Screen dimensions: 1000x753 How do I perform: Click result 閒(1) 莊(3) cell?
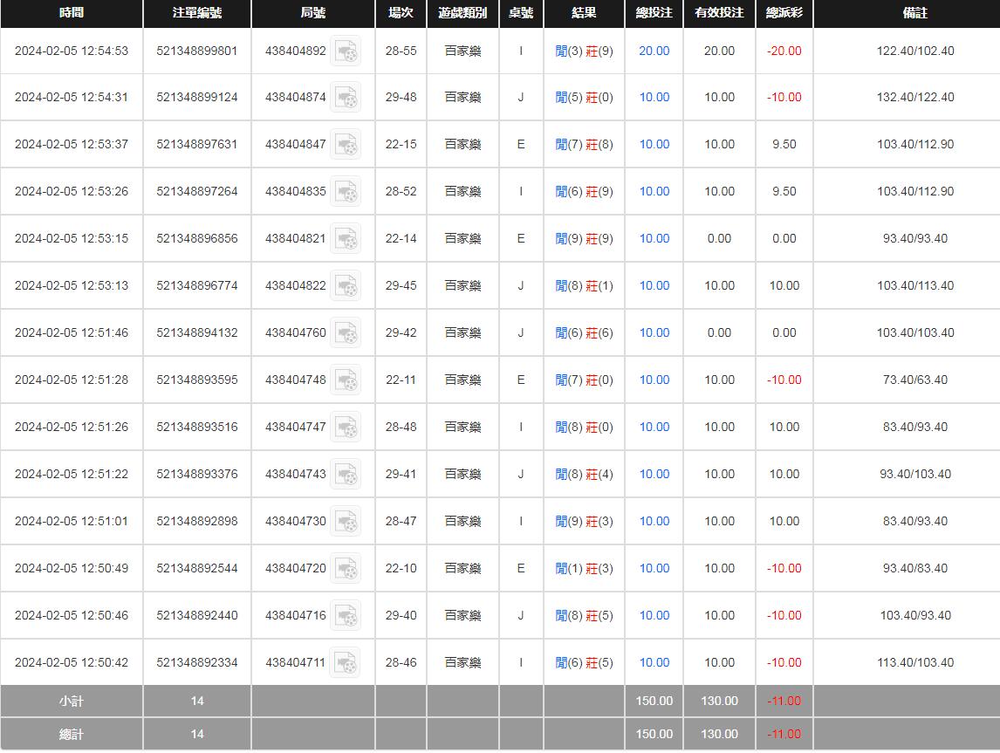(x=584, y=569)
